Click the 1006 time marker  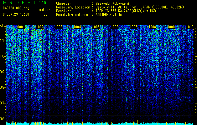[x=115, y=27]
